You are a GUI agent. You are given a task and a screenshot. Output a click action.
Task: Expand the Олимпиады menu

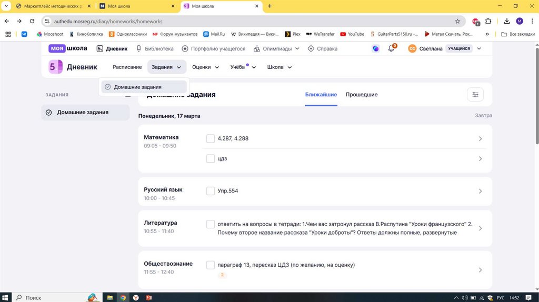pos(276,49)
